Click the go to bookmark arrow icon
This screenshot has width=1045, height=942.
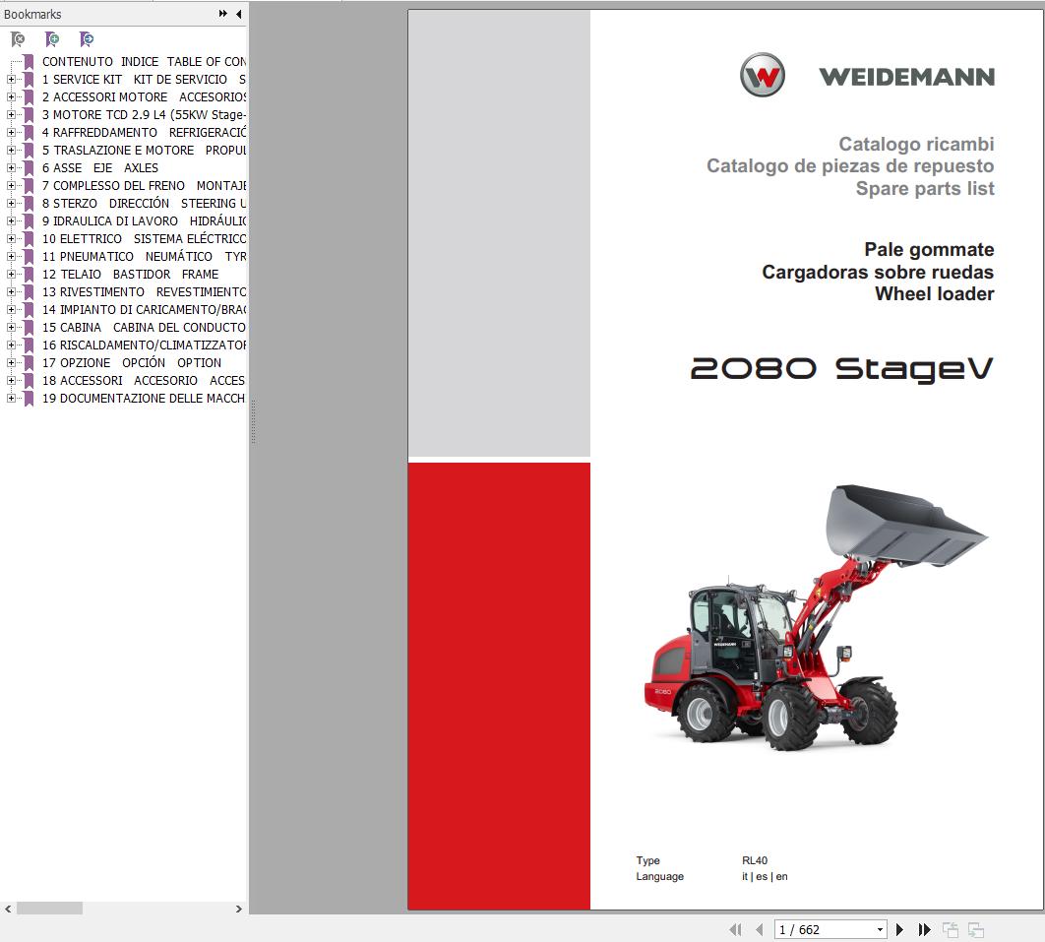(87, 39)
